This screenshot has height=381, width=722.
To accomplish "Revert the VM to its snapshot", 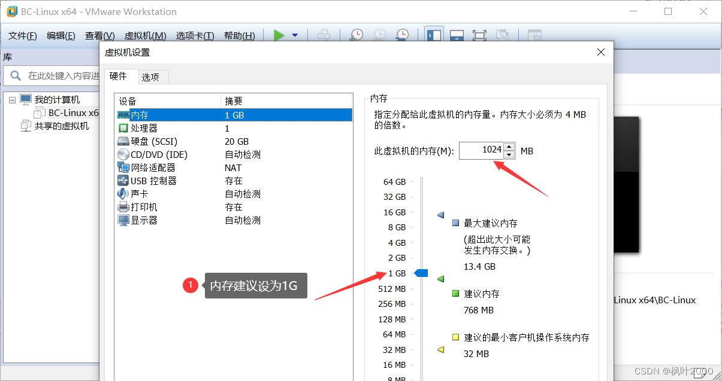I will pyautogui.click(x=380, y=35).
